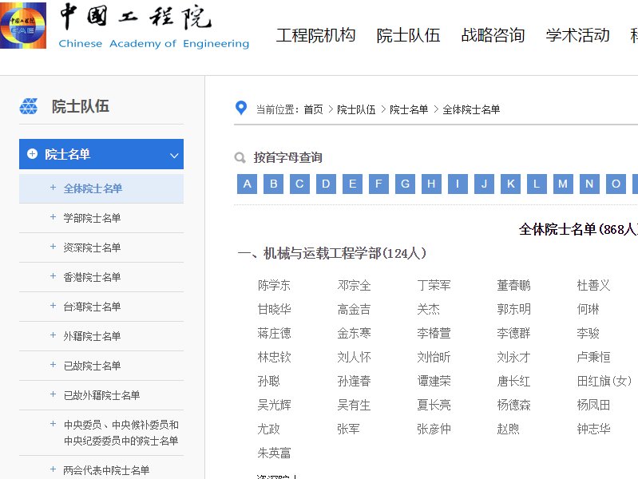
Task: Filter names by letter N
Action: [x=589, y=184]
